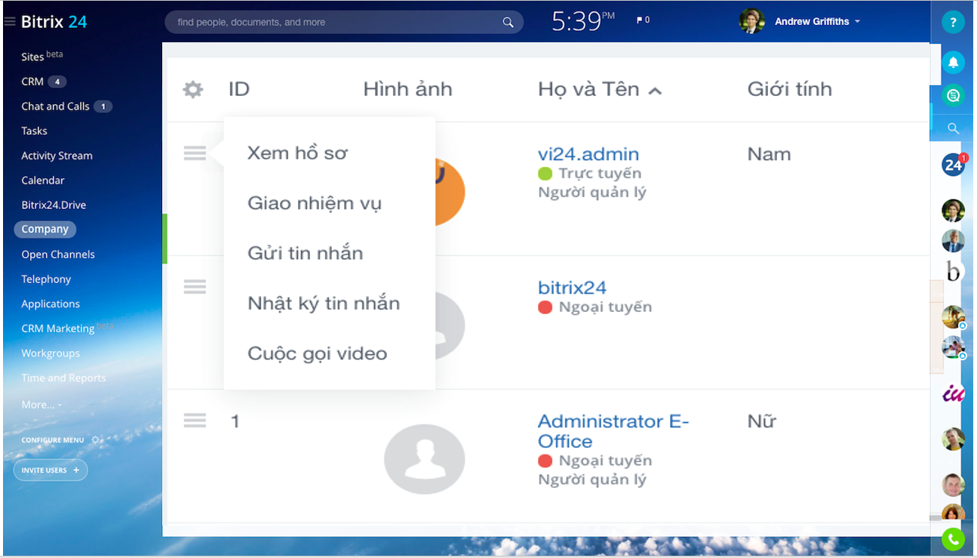Screen dimensions: 977x558
Task: Click the Invite Users button
Action: (x=51, y=470)
